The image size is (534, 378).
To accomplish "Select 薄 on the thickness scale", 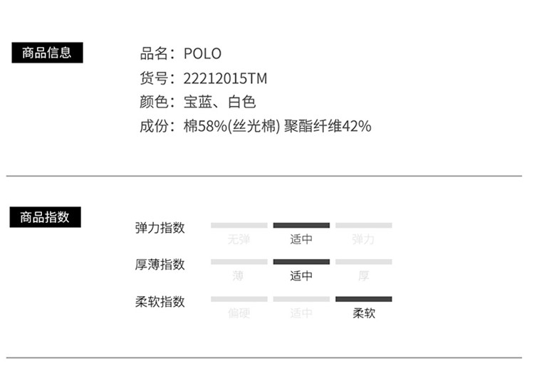I will [239, 276].
